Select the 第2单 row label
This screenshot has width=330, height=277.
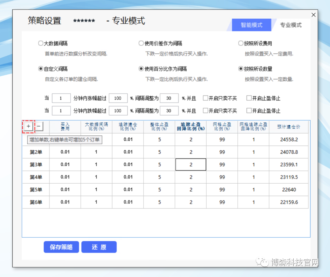tap(36, 152)
